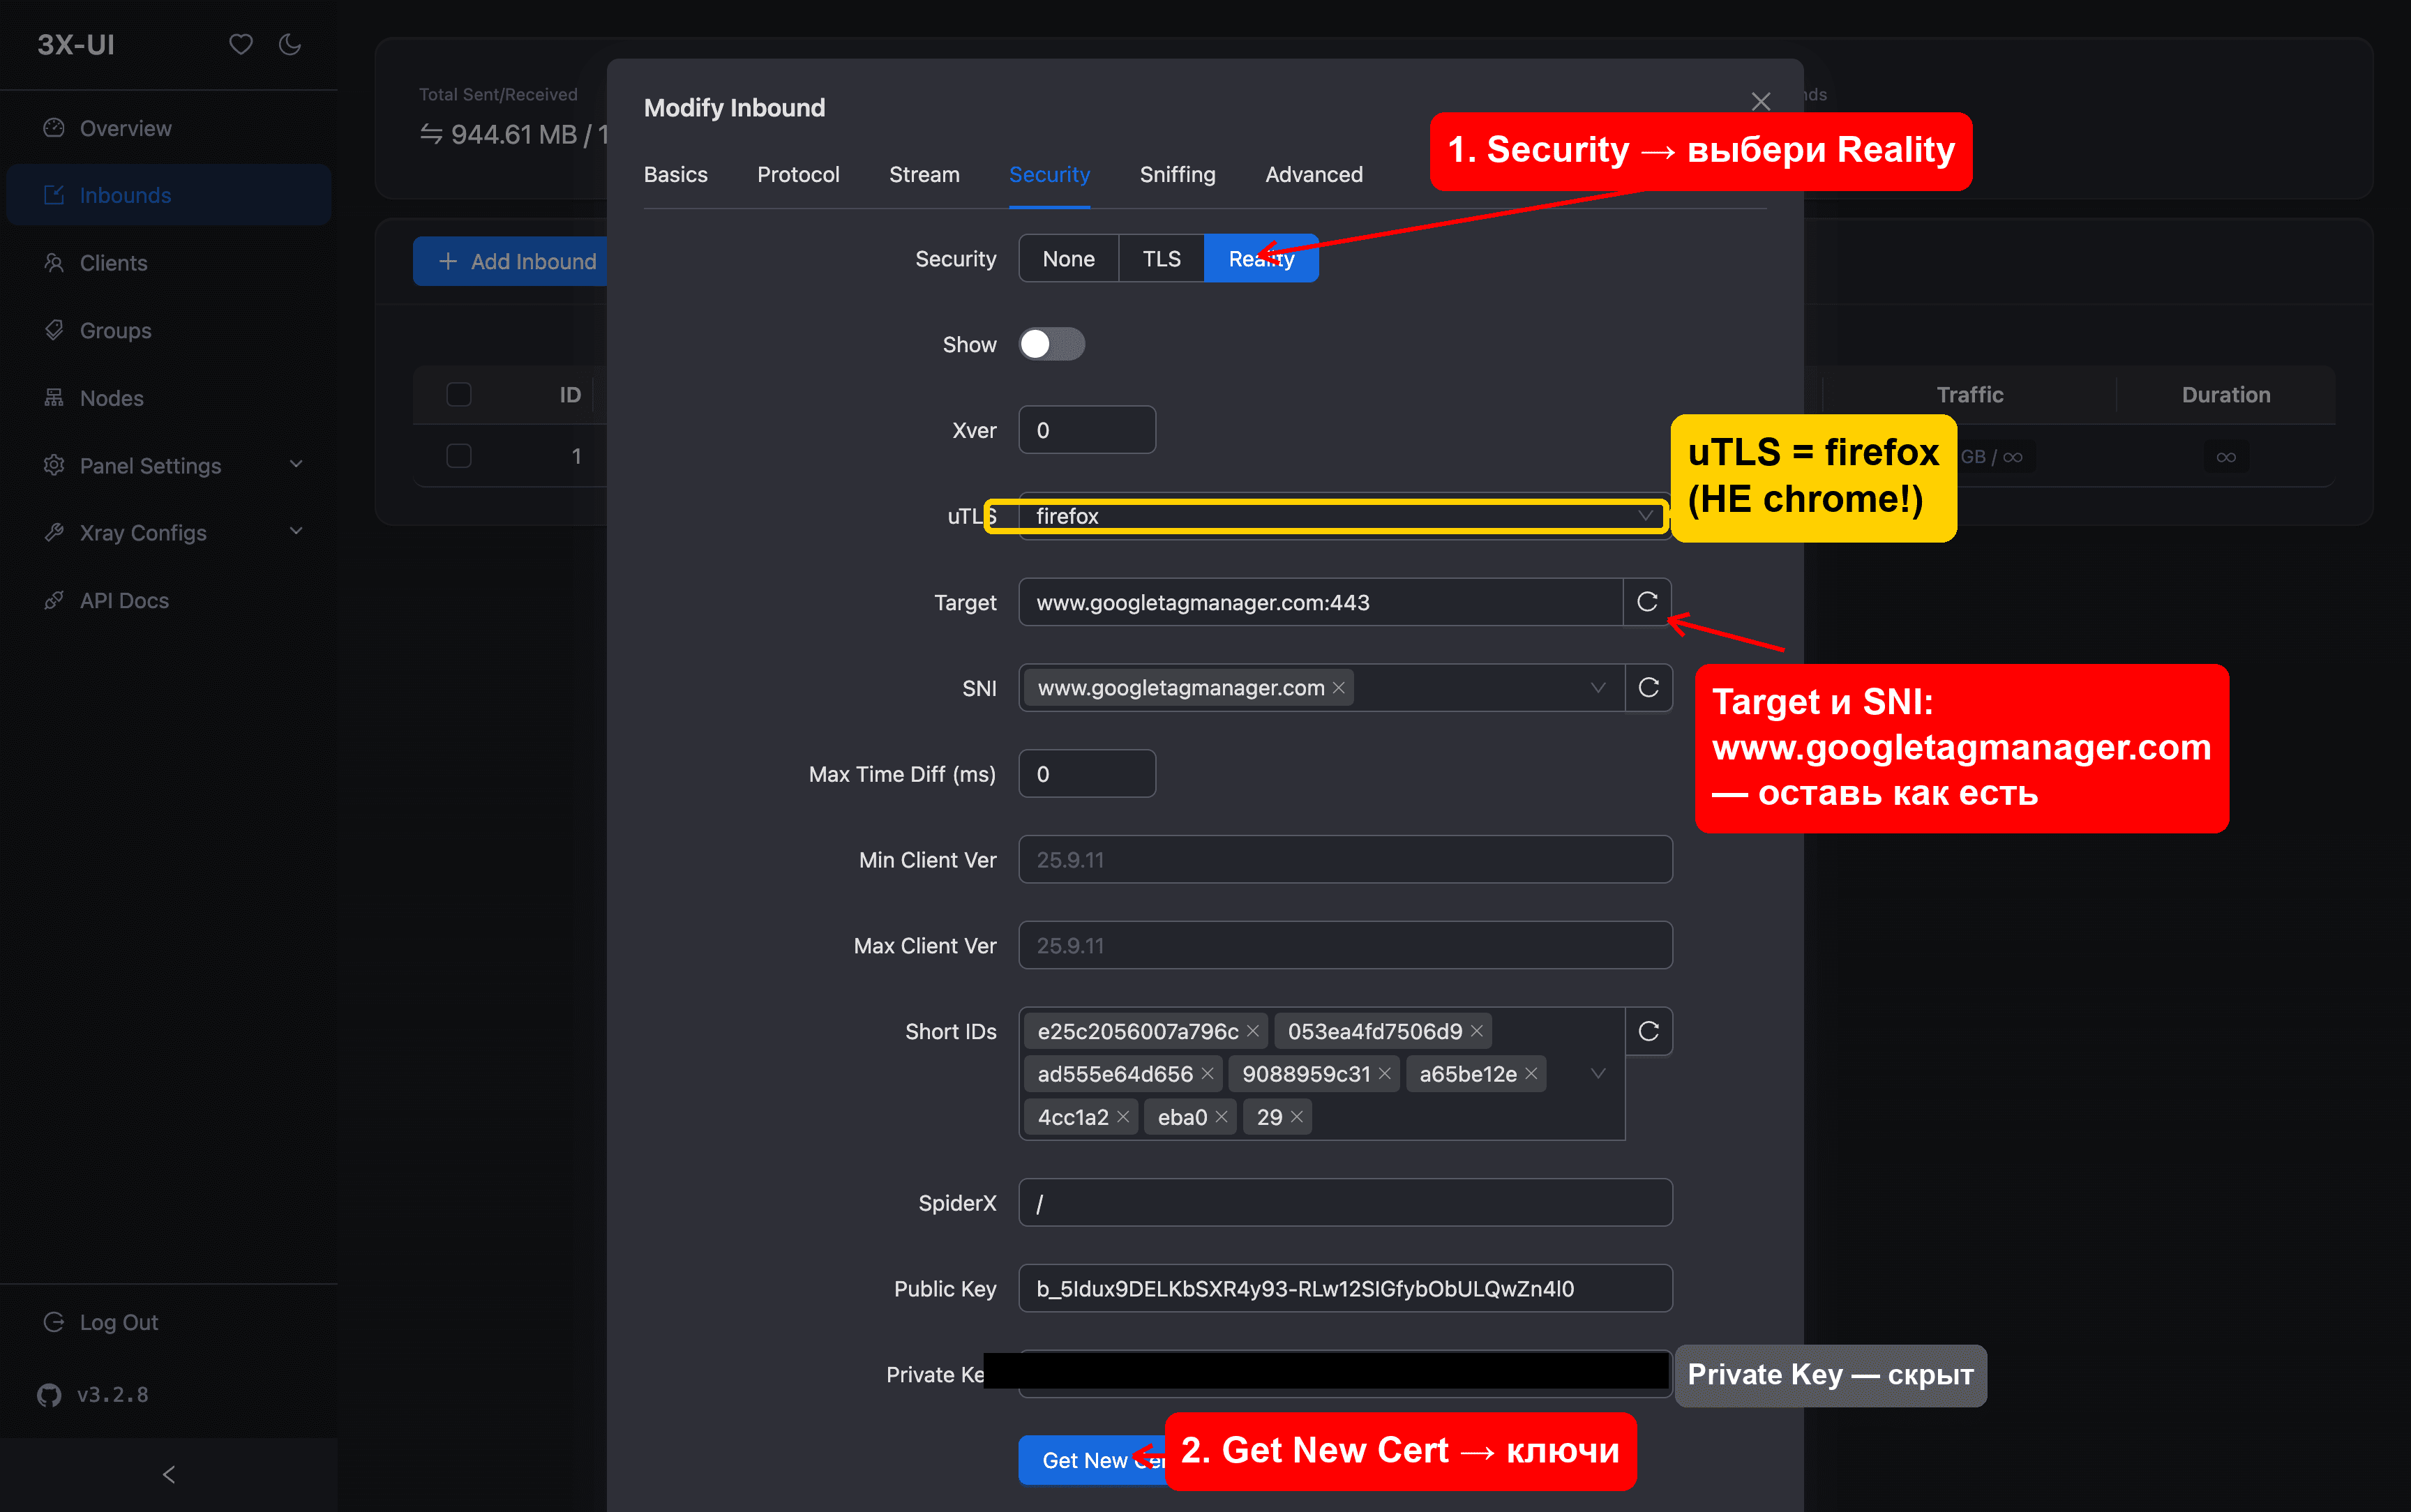Open the Security tab
The height and width of the screenshot is (1512, 2411).
(x=1049, y=174)
